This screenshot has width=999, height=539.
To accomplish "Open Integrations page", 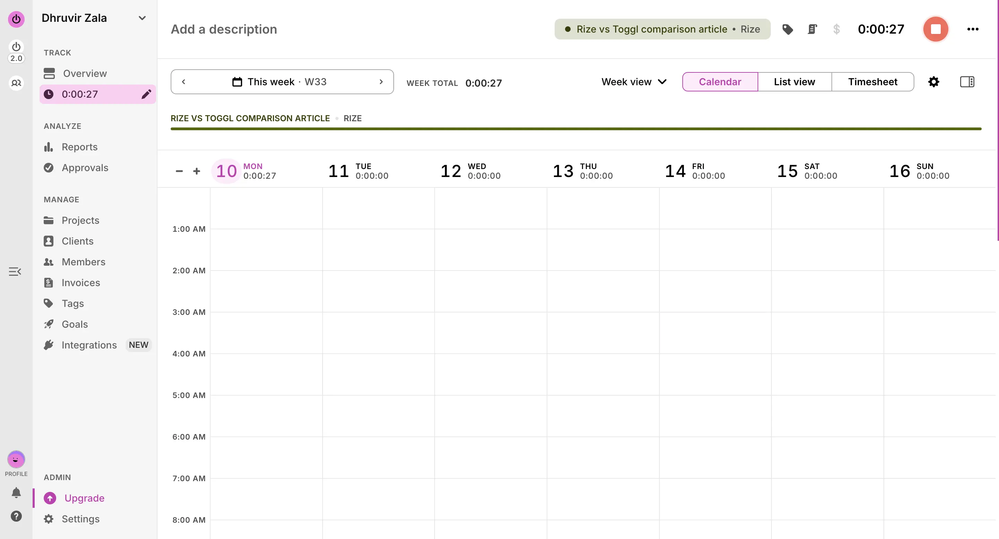I will 89,345.
